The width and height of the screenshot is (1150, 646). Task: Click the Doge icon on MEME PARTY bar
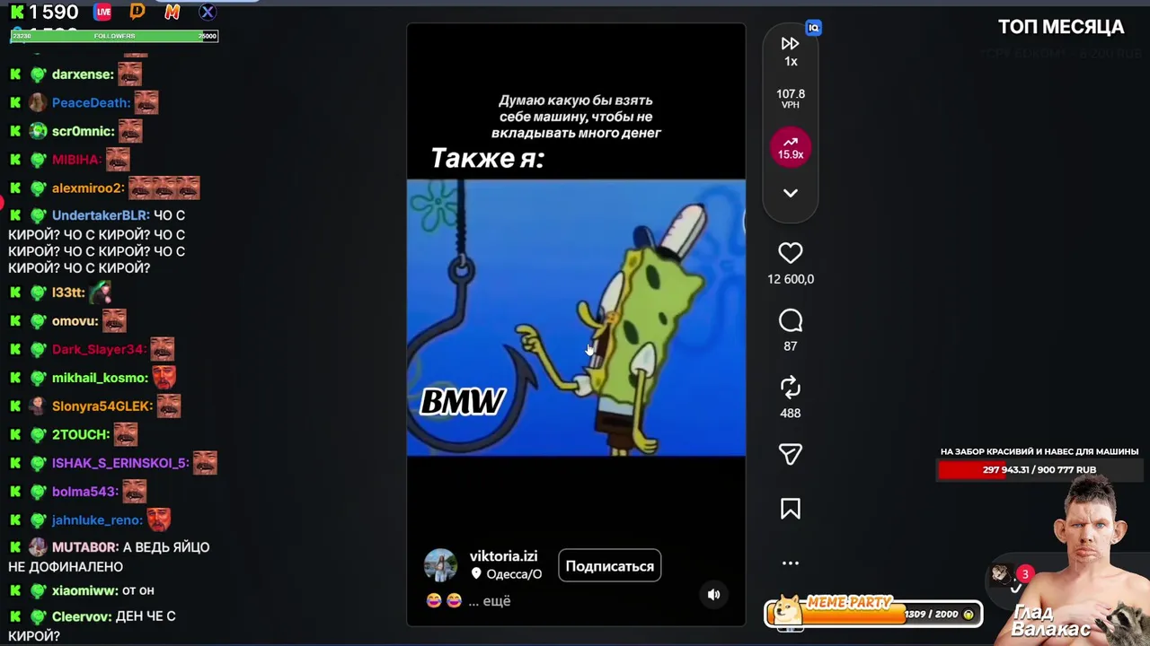click(787, 610)
